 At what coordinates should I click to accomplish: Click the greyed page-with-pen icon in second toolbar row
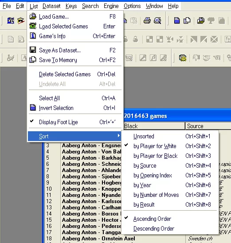click(21, 39)
